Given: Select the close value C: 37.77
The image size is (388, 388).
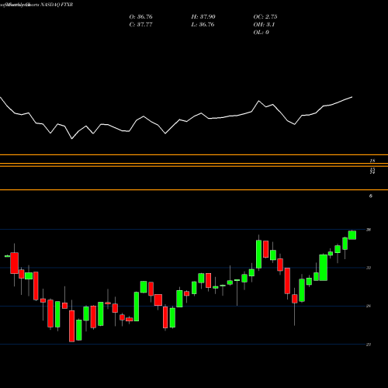Looking at the screenshot, I should (140, 25).
